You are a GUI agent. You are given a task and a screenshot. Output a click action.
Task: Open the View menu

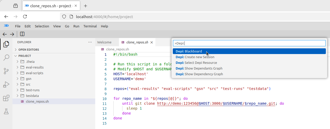57,26
